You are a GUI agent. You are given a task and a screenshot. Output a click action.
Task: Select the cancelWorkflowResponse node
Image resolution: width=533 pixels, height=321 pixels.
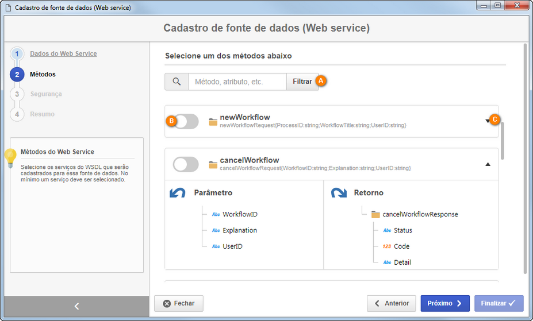[x=420, y=214]
